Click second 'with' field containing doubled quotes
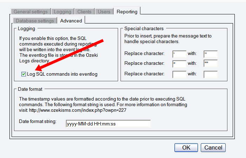The image size is (246, 158). tap(211, 63)
